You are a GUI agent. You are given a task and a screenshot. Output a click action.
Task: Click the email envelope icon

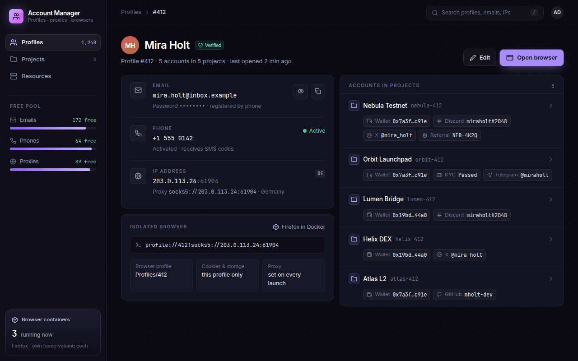[138, 90]
